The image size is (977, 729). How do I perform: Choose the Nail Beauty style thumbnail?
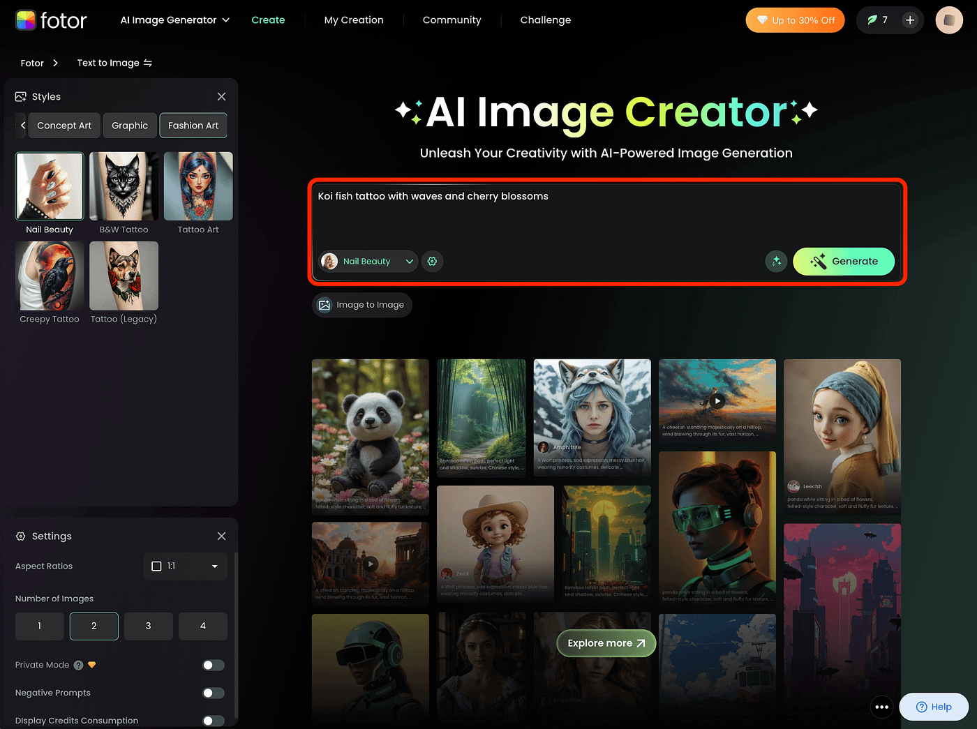point(50,186)
